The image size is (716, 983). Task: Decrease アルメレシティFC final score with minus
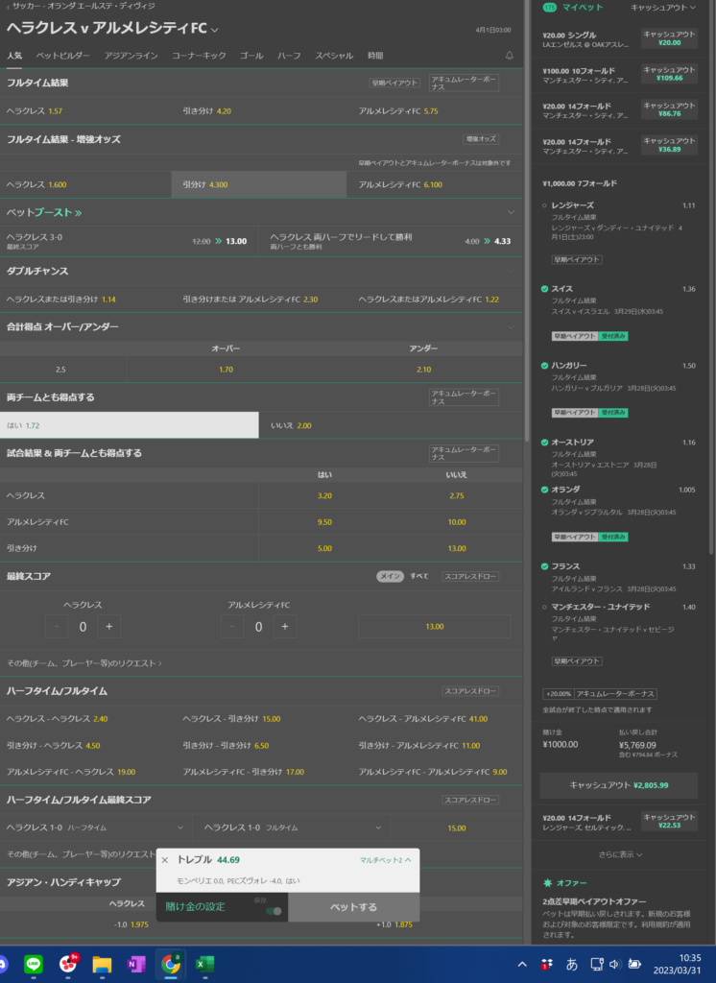pyautogui.click(x=232, y=626)
